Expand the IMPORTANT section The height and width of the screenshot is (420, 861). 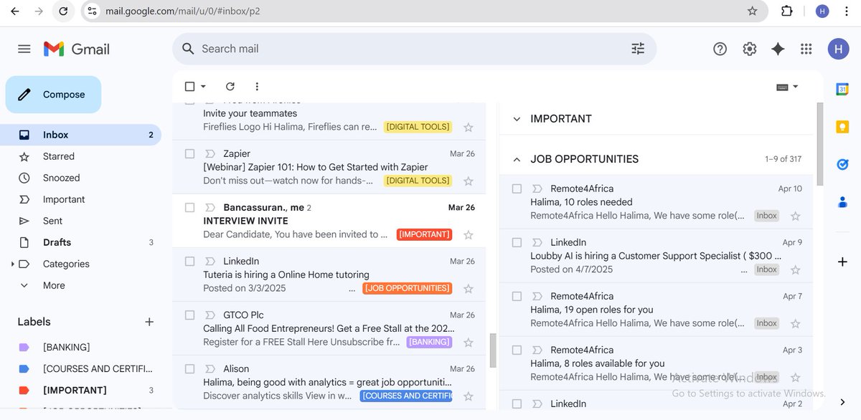(x=517, y=119)
